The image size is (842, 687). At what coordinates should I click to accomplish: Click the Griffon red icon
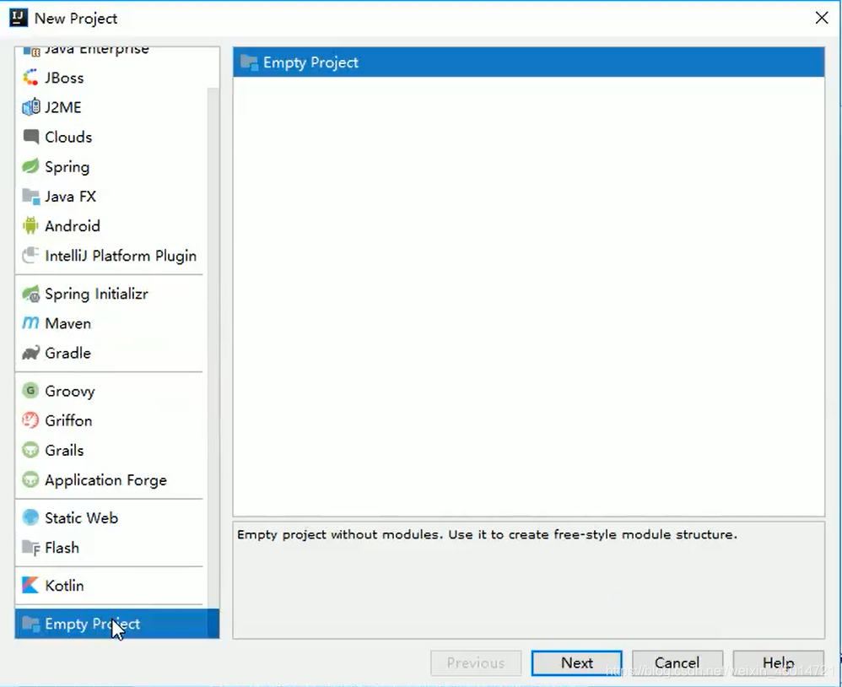30,420
